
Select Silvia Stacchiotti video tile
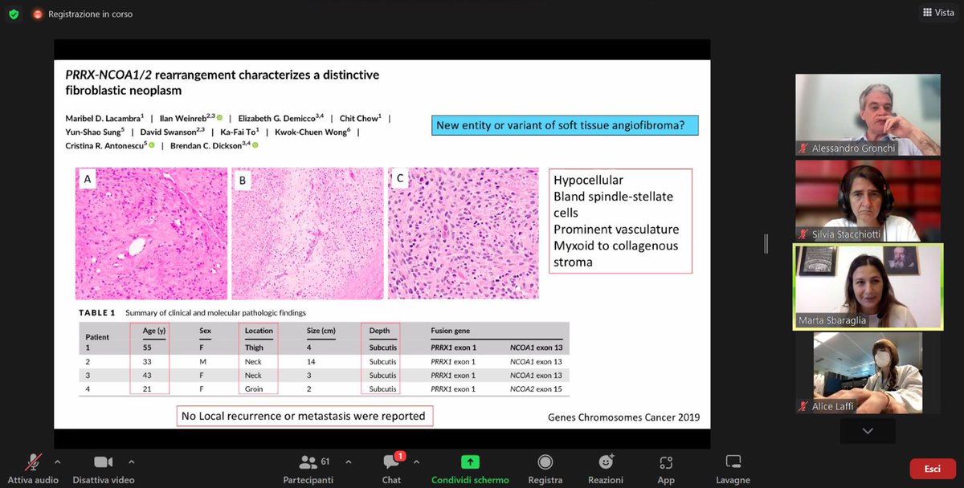tap(868, 201)
